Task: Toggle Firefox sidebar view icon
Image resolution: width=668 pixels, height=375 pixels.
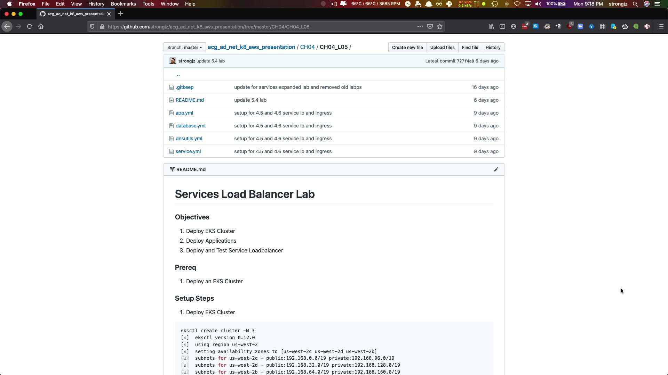Action: tap(502, 26)
